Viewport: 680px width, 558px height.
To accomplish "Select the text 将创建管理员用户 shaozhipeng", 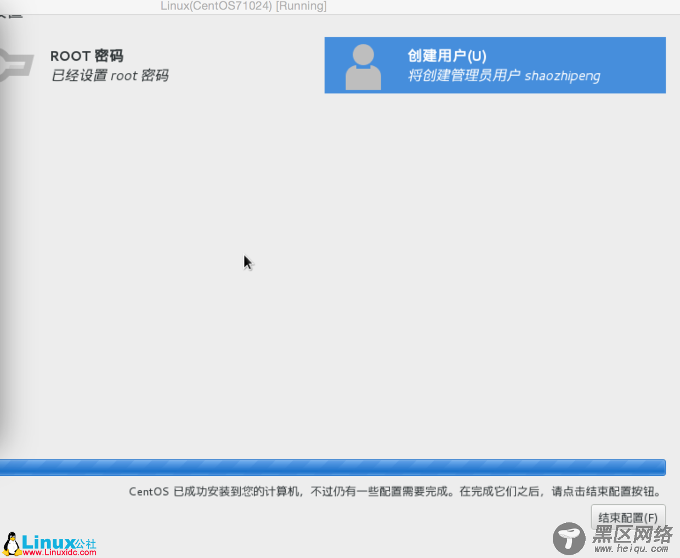I will coord(504,76).
